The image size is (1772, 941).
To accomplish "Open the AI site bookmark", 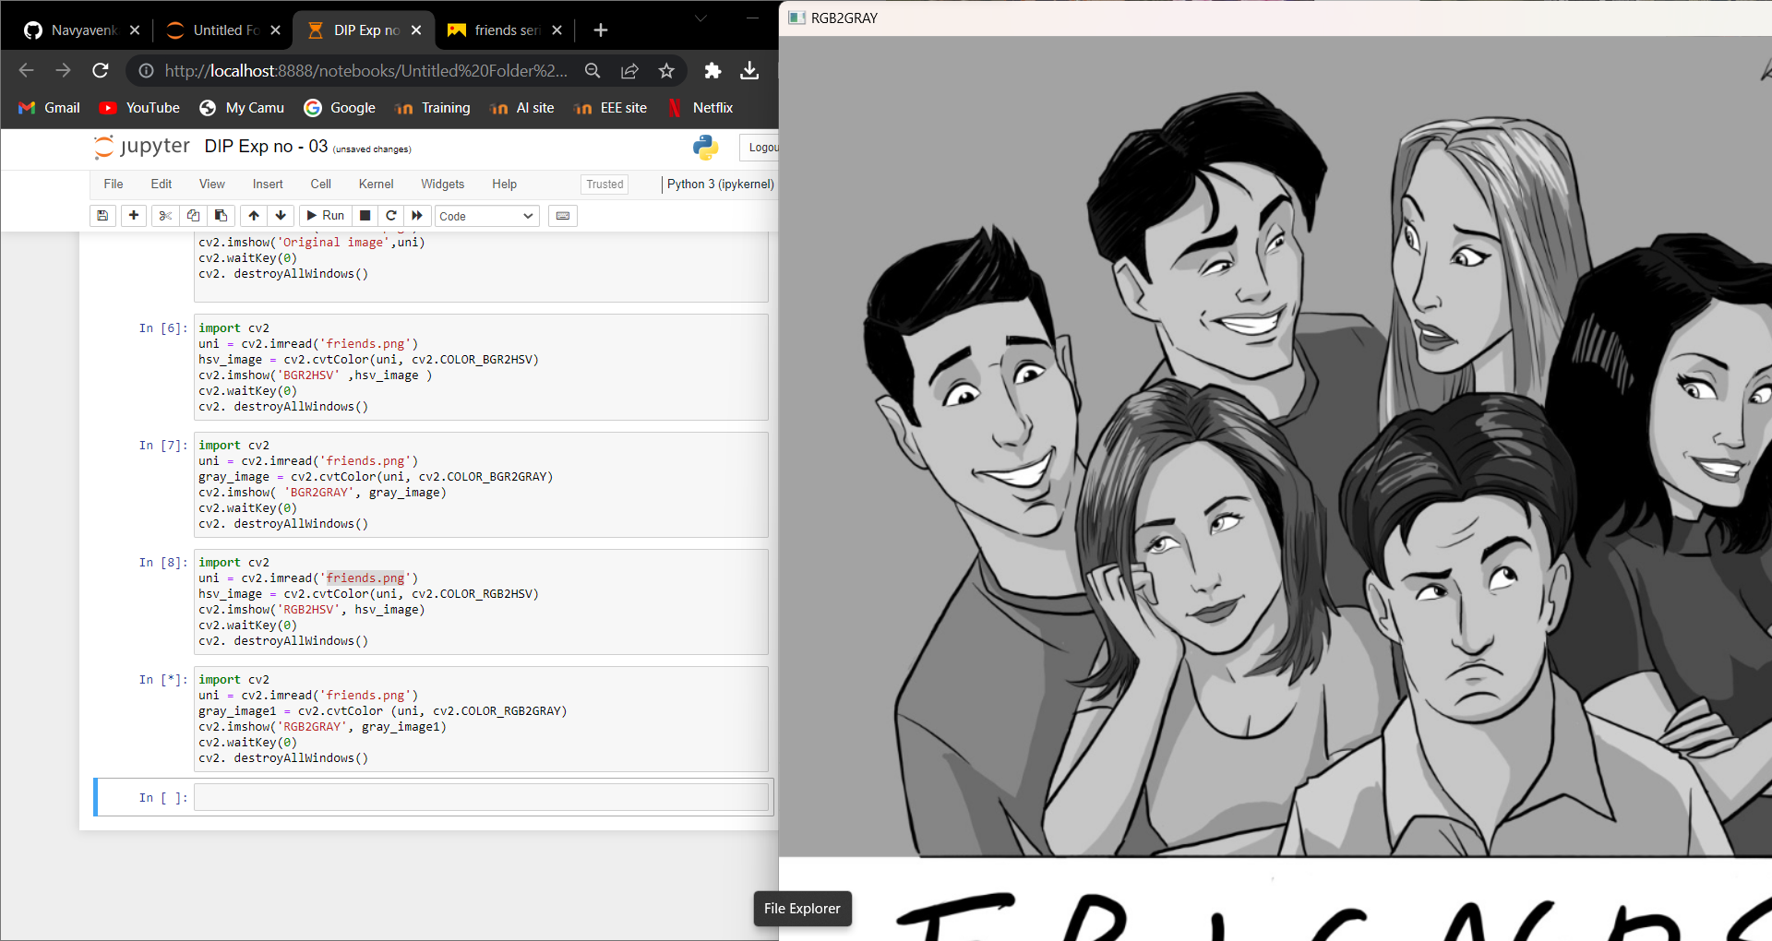I will (522, 108).
